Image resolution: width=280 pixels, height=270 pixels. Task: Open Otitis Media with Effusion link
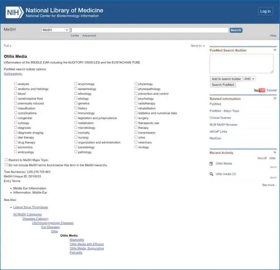click(x=86, y=244)
